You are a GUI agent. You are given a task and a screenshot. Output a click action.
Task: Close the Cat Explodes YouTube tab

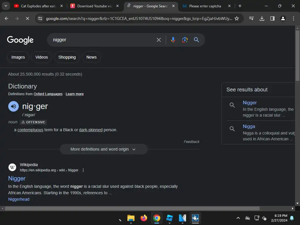[62, 6]
